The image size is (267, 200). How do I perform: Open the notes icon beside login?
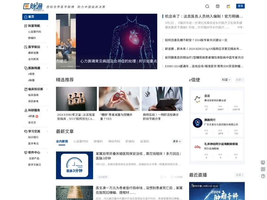[x=228, y=6]
